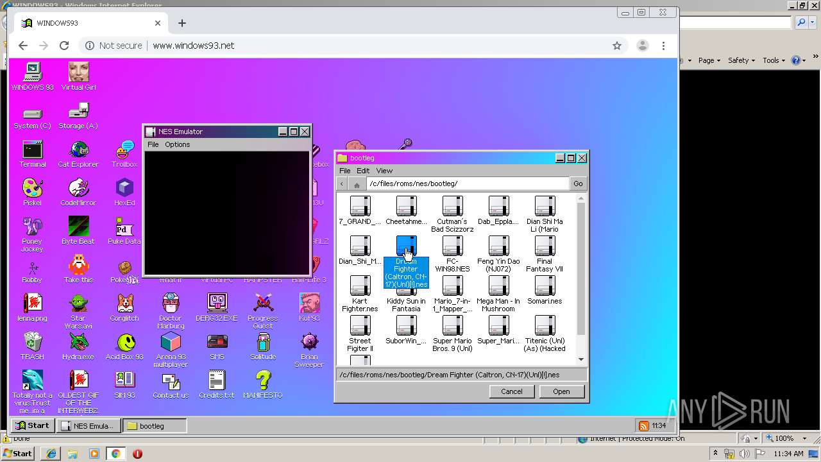Select Street Fighter II ROM file
Viewport: 821px width, 462px height.
pos(360,334)
